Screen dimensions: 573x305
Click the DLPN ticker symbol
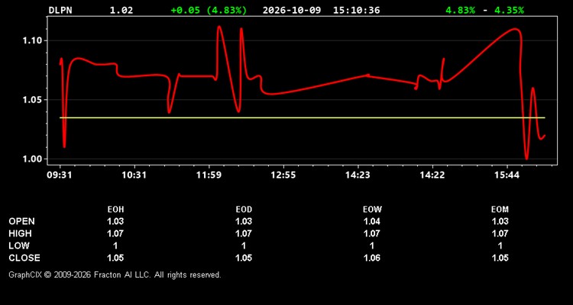pos(60,10)
